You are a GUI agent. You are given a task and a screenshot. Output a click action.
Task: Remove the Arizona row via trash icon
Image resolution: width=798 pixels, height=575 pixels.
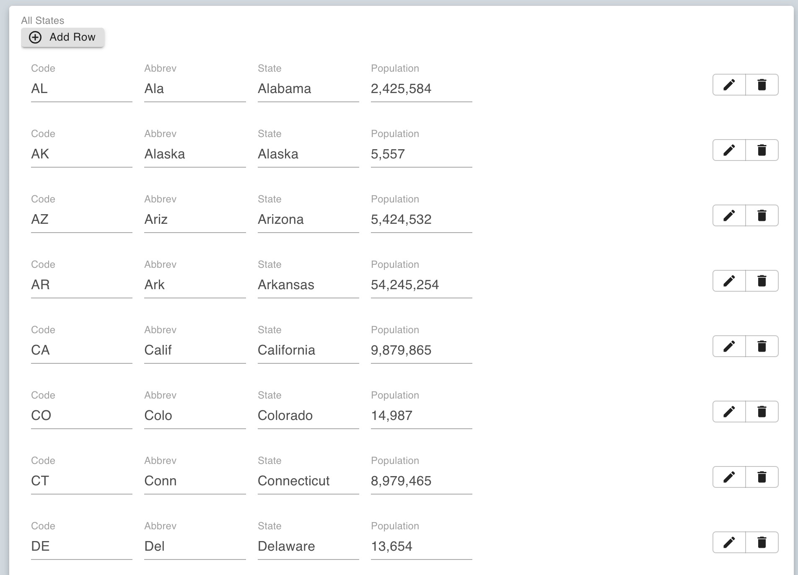coord(762,215)
